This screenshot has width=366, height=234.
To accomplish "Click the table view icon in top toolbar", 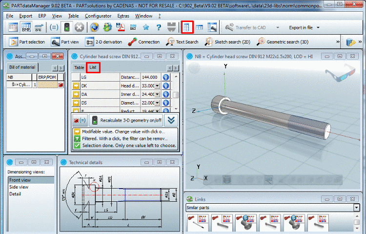I will point(13,27).
